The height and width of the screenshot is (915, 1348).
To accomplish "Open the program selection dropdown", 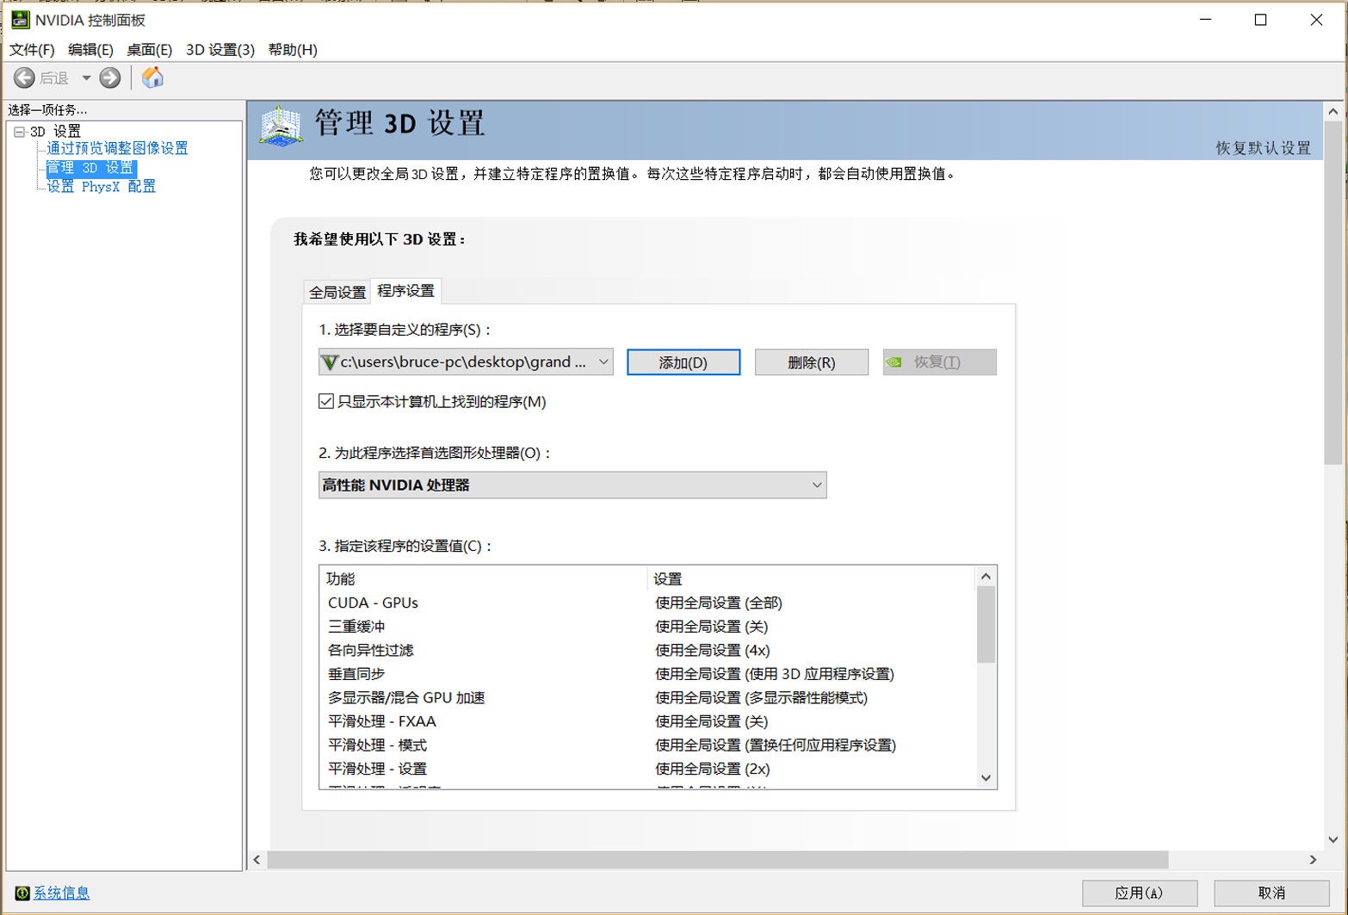I will point(466,362).
